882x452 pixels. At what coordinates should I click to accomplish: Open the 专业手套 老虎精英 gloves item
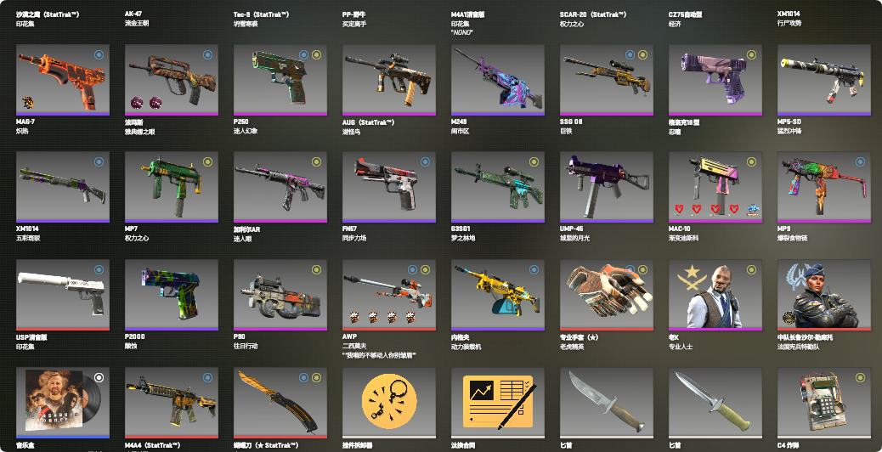[607, 295]
